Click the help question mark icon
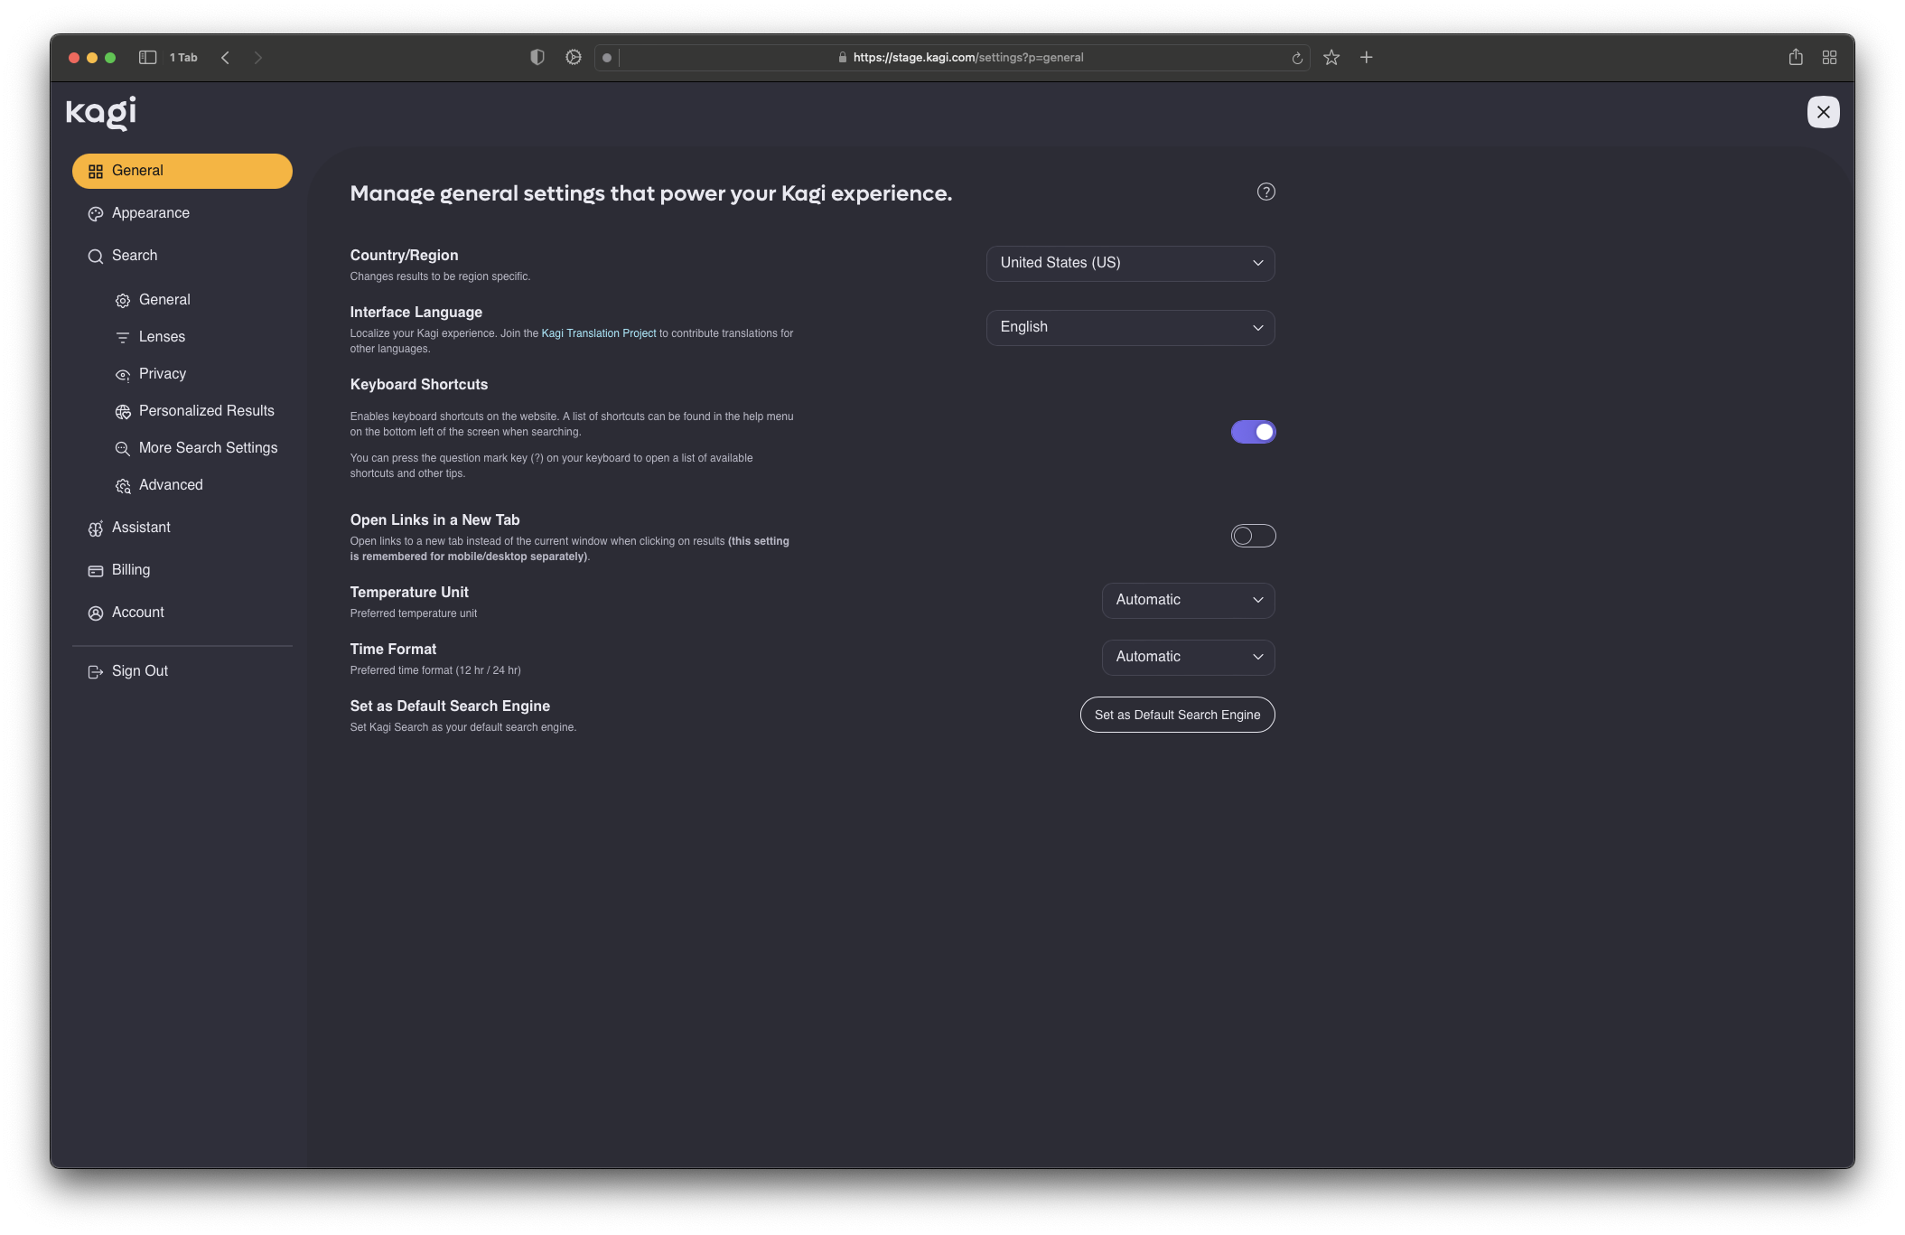1905x1235 pixels. 1265,192
